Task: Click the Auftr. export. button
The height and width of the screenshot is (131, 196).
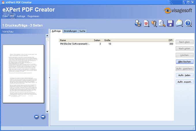Action: [x=184, y=82]
